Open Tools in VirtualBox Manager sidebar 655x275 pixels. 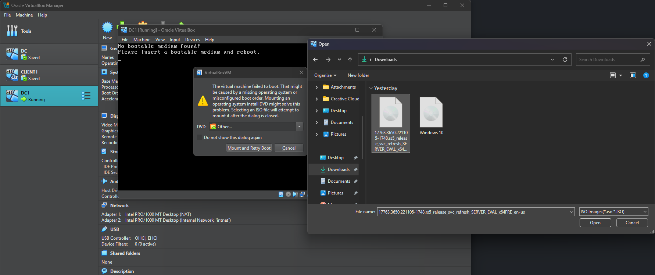(49, 31)
